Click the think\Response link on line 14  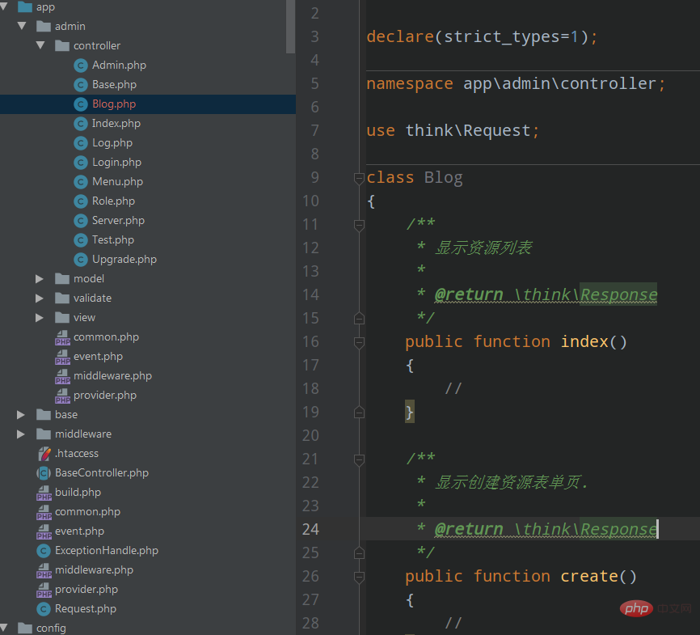(x=590, y=294)
